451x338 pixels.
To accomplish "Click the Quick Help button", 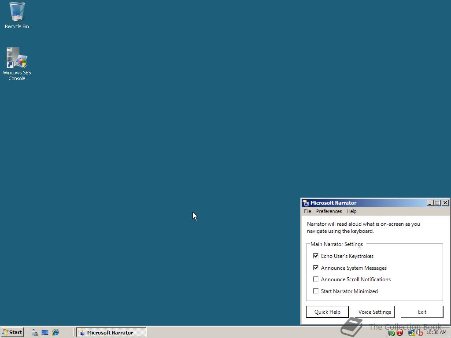I will 327,312.
